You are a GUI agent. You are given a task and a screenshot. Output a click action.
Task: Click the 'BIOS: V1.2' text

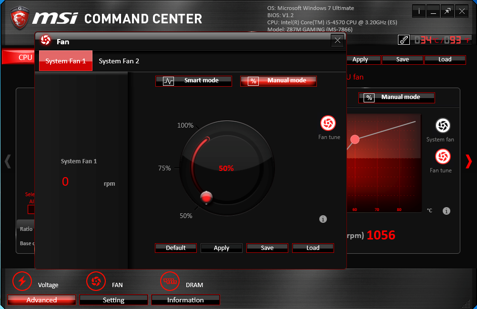(281, 15)
